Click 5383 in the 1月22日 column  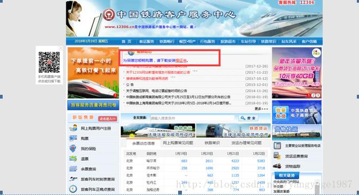(261, 161)
